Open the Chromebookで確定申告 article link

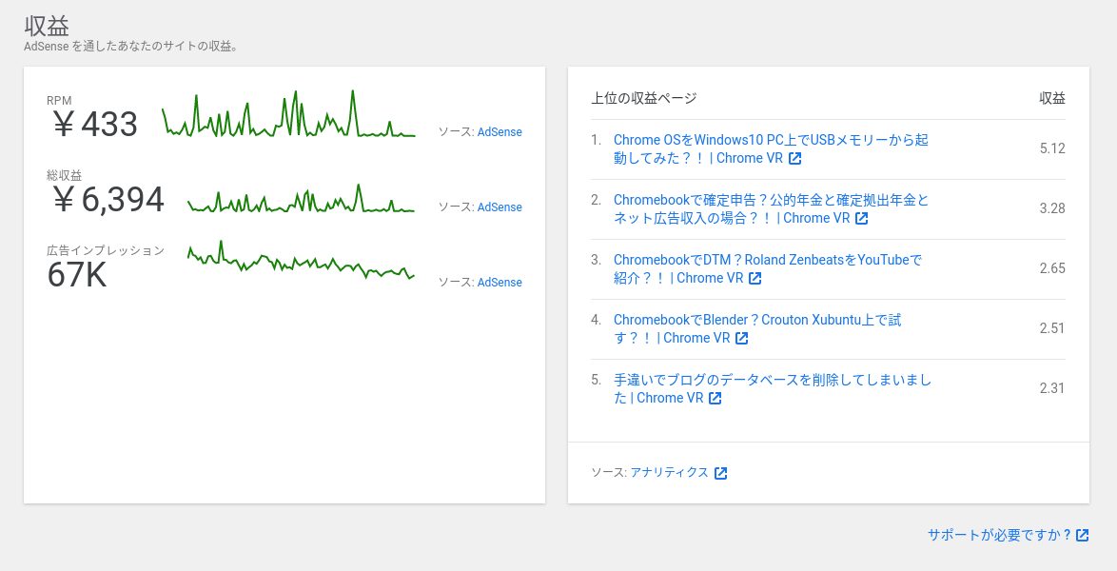(x=771, y=208)
